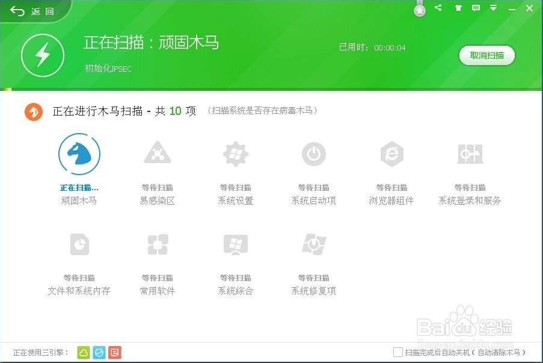This screenshot has height=363, width=543.
Task: Click the red engine icon
Action: (x=115, y=353)
